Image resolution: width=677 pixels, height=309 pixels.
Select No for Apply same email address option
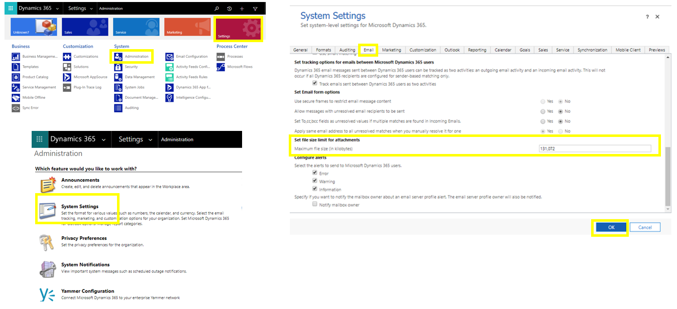(560, 131)
